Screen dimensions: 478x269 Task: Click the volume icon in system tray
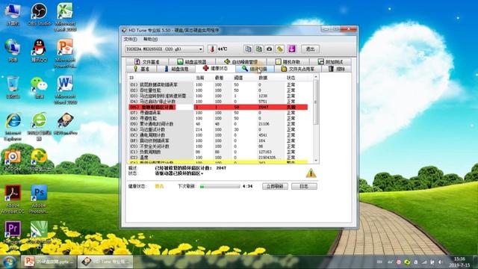440,262
